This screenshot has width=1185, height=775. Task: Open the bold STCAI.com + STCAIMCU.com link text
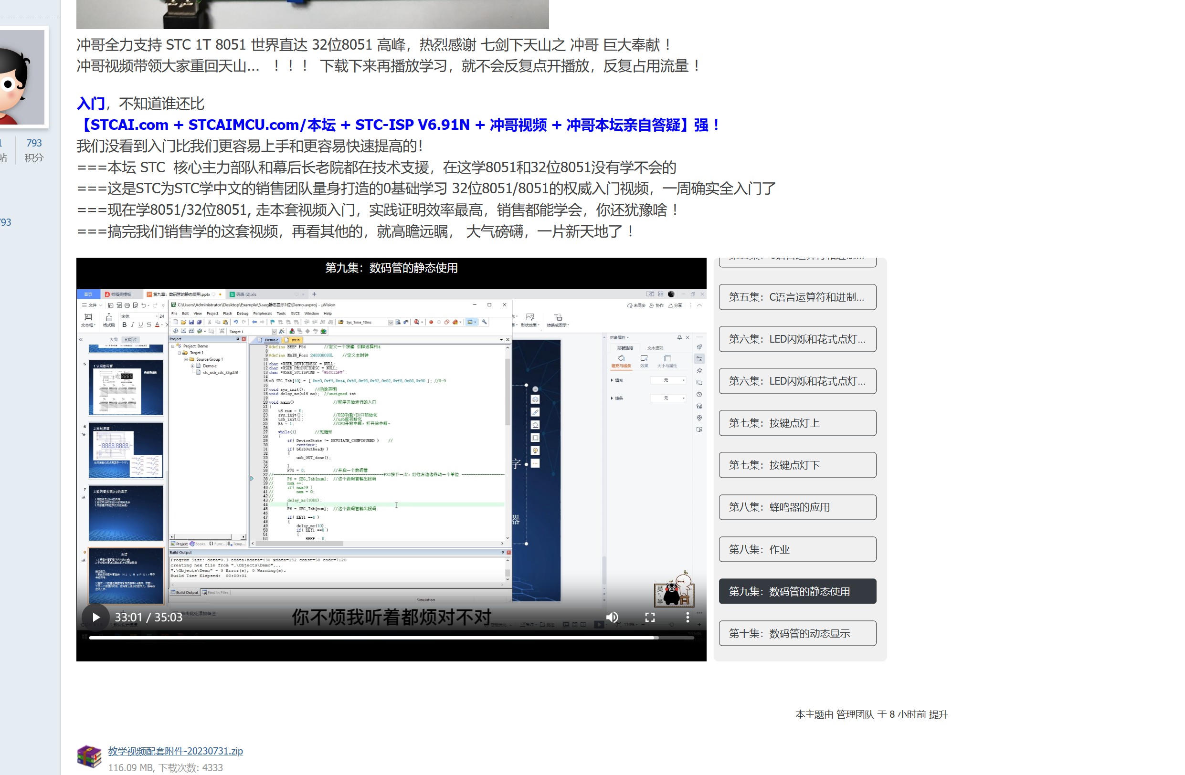click(397, 125)
